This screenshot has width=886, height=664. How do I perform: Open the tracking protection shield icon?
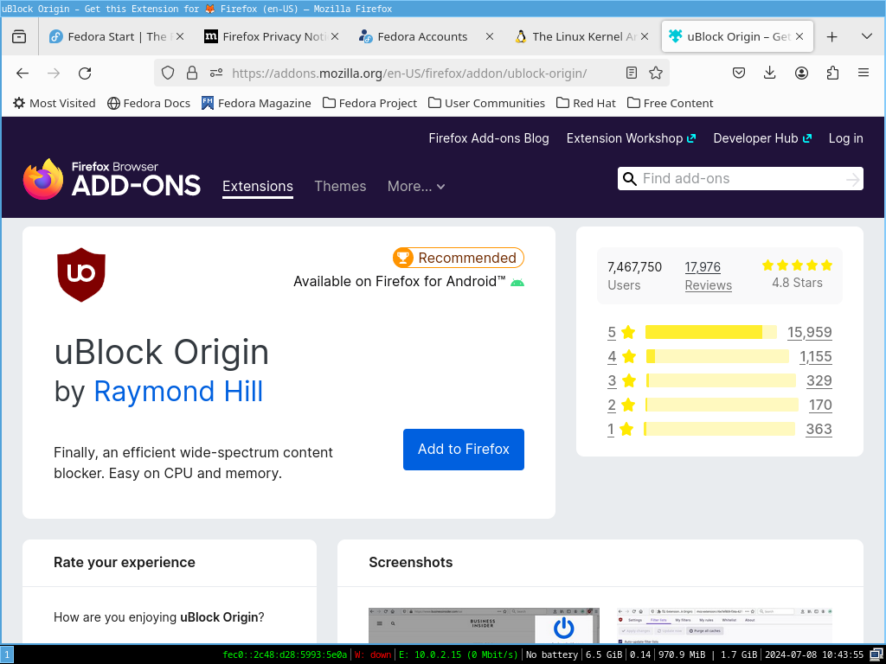[168, 73]
